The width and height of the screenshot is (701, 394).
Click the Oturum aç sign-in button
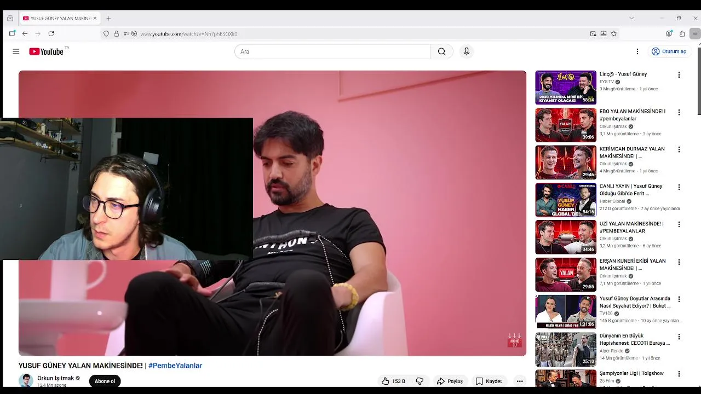click(x=669, y=51)
